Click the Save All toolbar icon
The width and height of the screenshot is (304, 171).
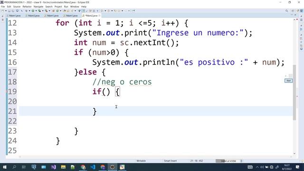(x=13, y=11)
